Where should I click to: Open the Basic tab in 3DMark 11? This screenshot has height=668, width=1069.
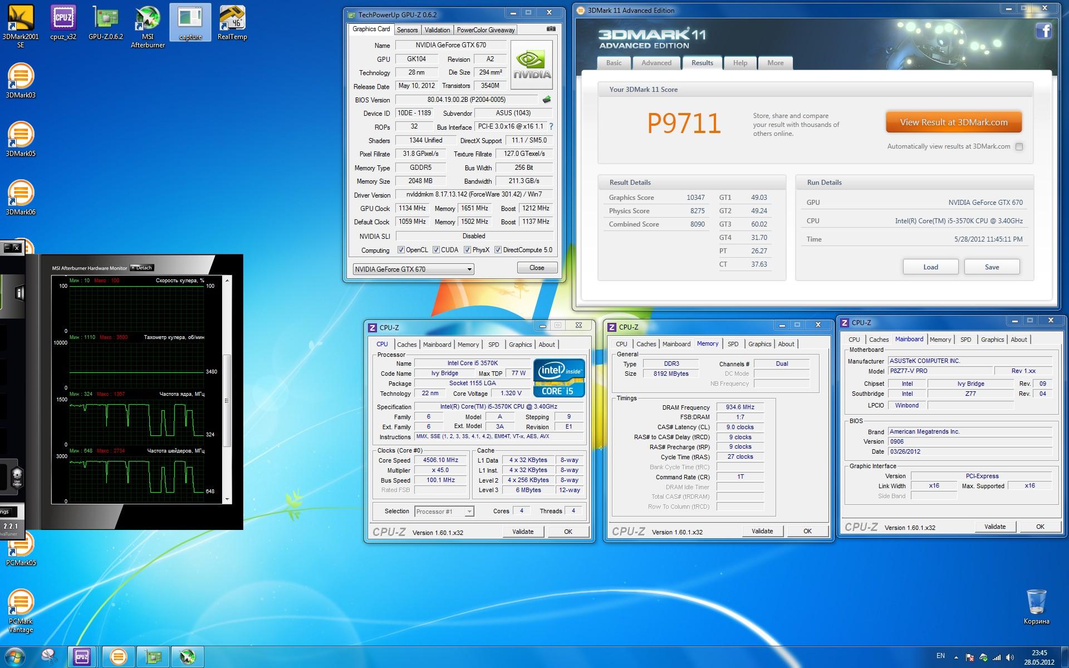[614, 63]
